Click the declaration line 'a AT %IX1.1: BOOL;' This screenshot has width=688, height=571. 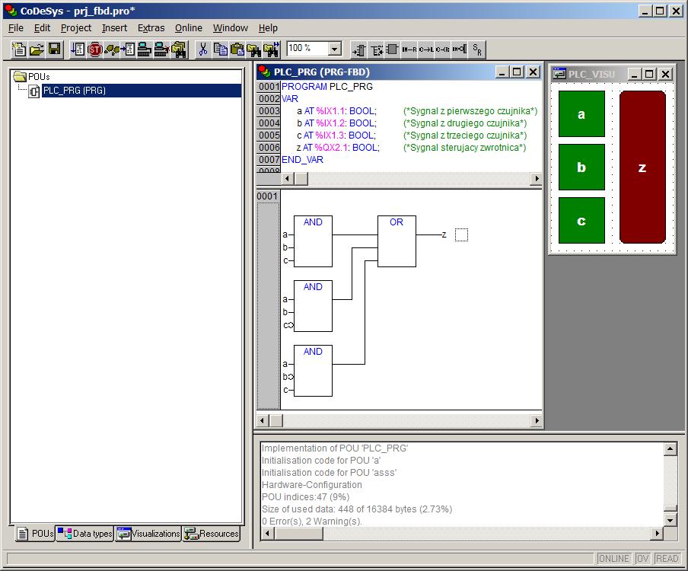336,111
